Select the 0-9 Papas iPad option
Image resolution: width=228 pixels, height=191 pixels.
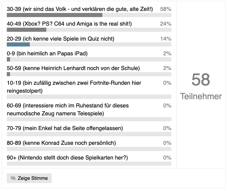pyautogui.click(x=47, y=54)
